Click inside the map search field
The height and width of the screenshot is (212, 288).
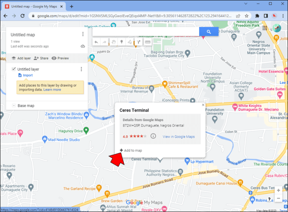click(x=146, y=32)
